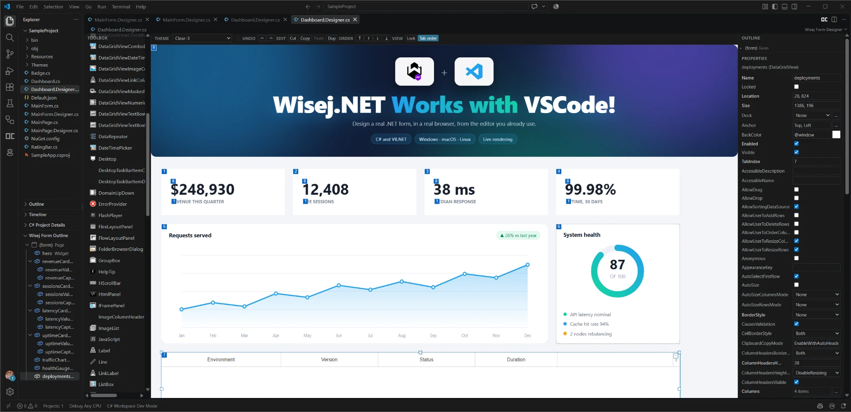Toggle Wisej designer view icon in editor title

[x=824, y=20]
